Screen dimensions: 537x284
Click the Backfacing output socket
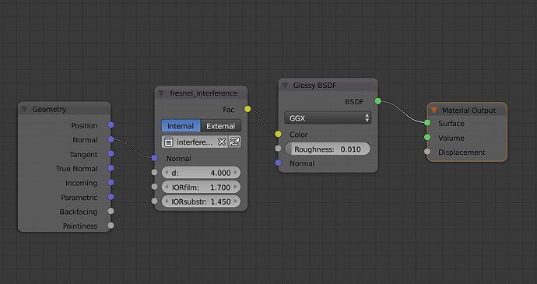(111, 212)
